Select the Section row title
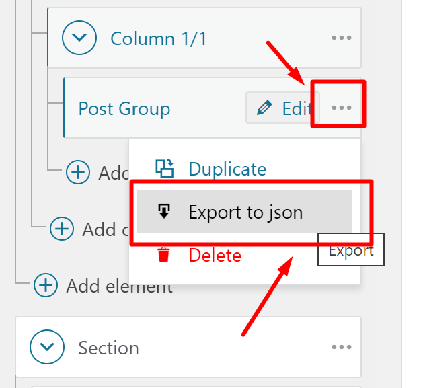The height and width of the screenshot is (388, 421). point(108,348)
